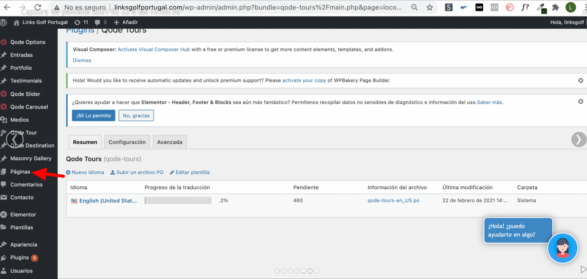Click Subir un archivo PO

pyautogui.click(x=137, y=172)
